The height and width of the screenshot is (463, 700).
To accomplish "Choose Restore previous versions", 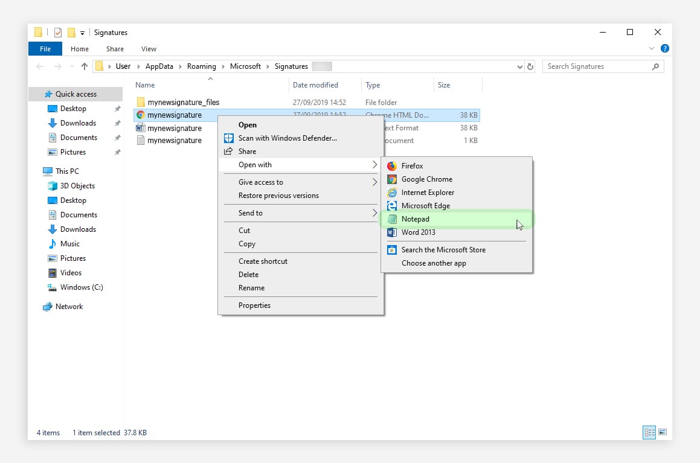I will coord(300,196).
